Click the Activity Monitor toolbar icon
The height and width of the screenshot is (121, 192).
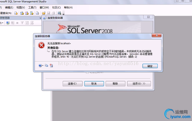tap(59, 13)
